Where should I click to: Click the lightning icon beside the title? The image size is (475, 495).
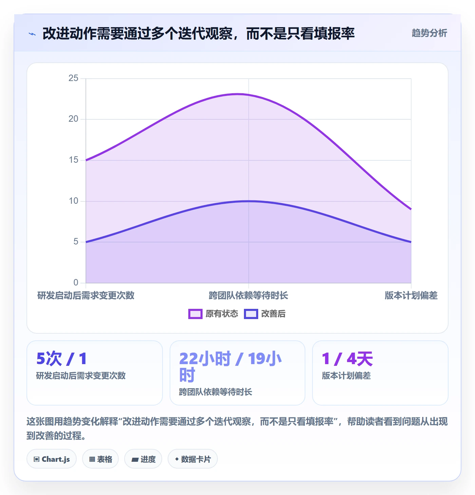(x=32, y=34)
